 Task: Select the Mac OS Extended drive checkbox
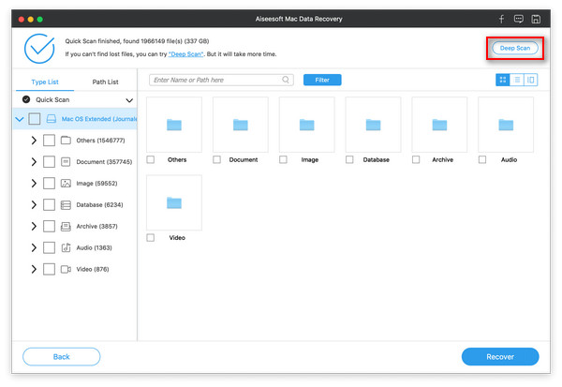35,119
